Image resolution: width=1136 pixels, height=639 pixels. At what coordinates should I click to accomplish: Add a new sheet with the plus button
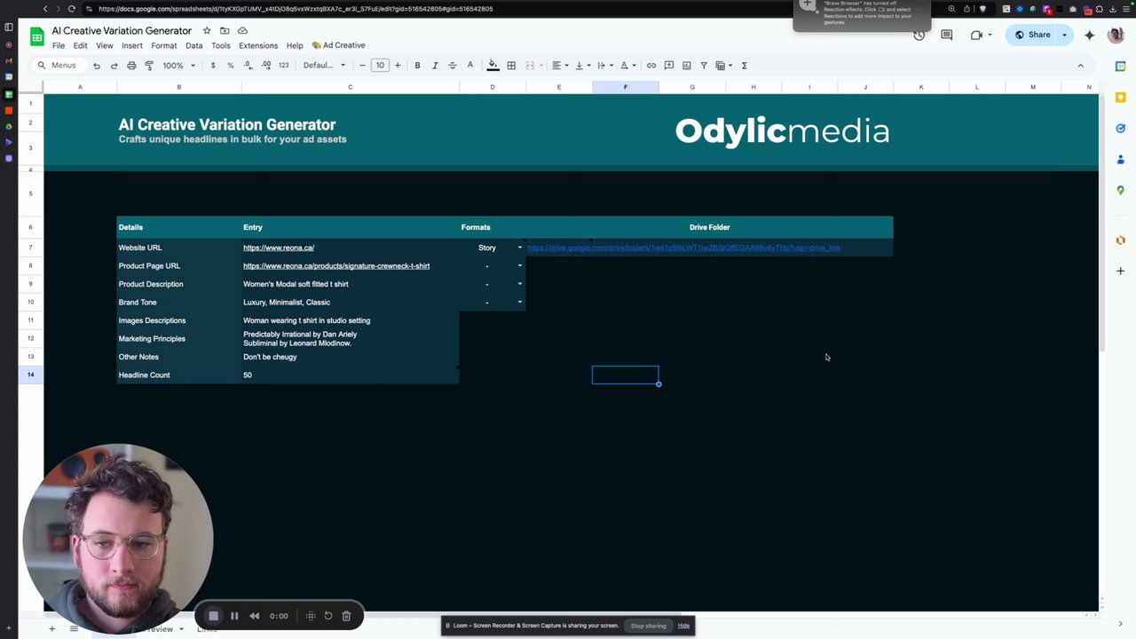pos(51,629)
